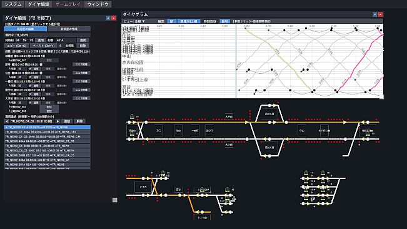This screenshot has height=229, width=407.
Task: Open the ダイヤ編集 menu
Action: (x=38, y=4)
